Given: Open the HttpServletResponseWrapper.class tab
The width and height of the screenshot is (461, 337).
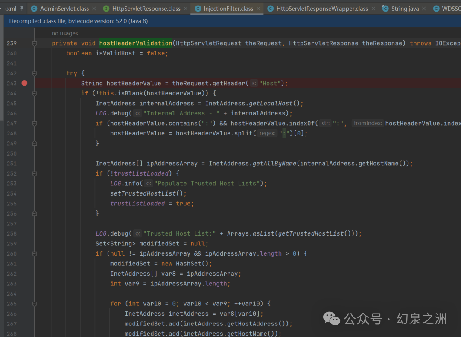Looking at the screenshot, I should tap(322, 9).
